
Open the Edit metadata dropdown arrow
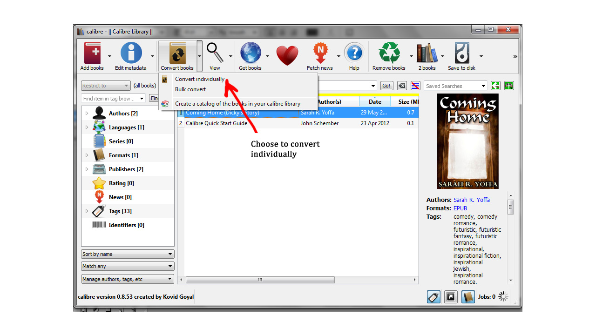tap(152, 56)
